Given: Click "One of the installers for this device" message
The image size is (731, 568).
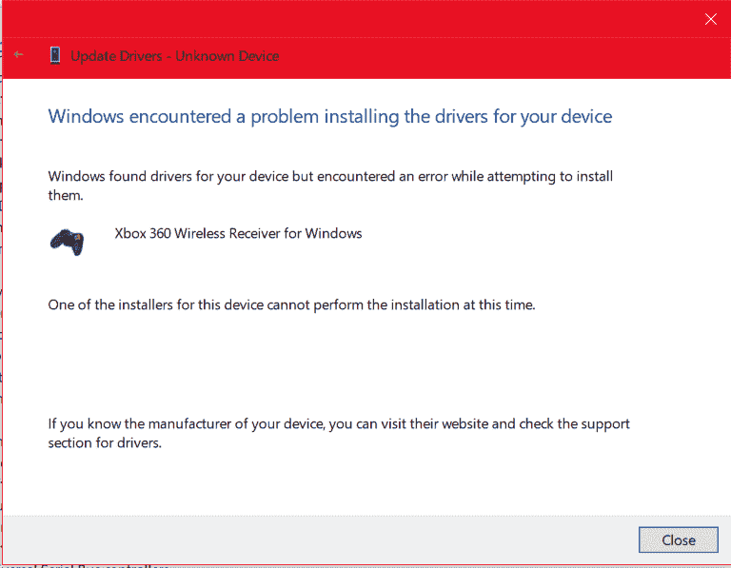Looking at the screenshot, I should (x=291, y=304).
